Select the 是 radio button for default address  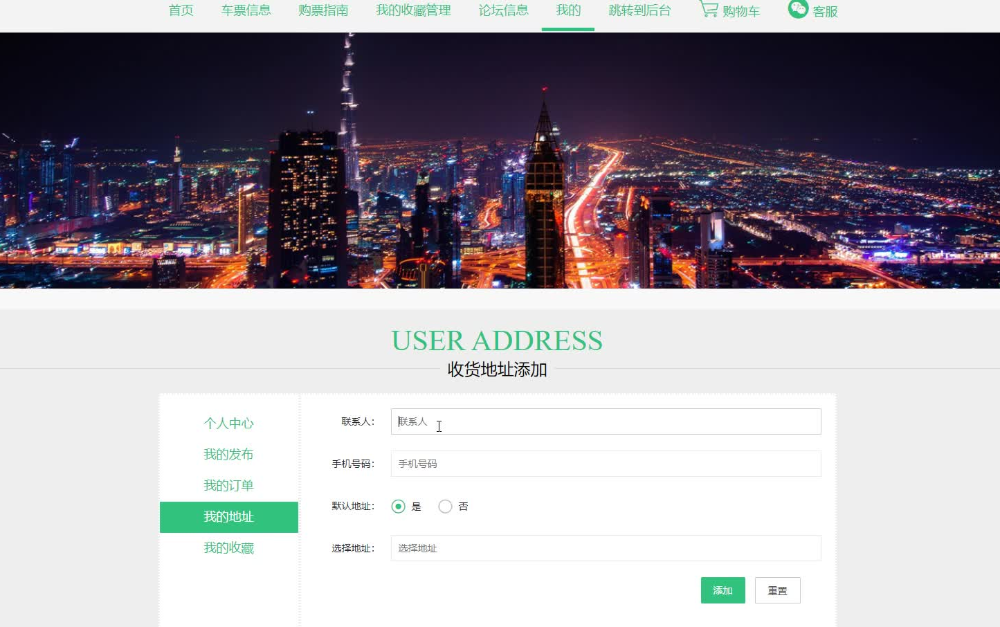398,506
